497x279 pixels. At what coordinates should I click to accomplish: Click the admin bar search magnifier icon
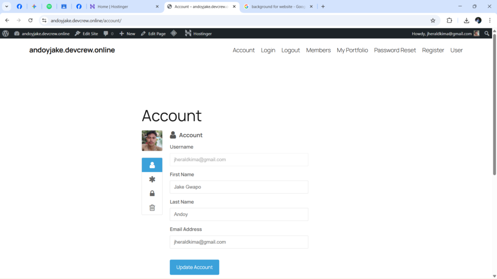[x=487, y=33]
